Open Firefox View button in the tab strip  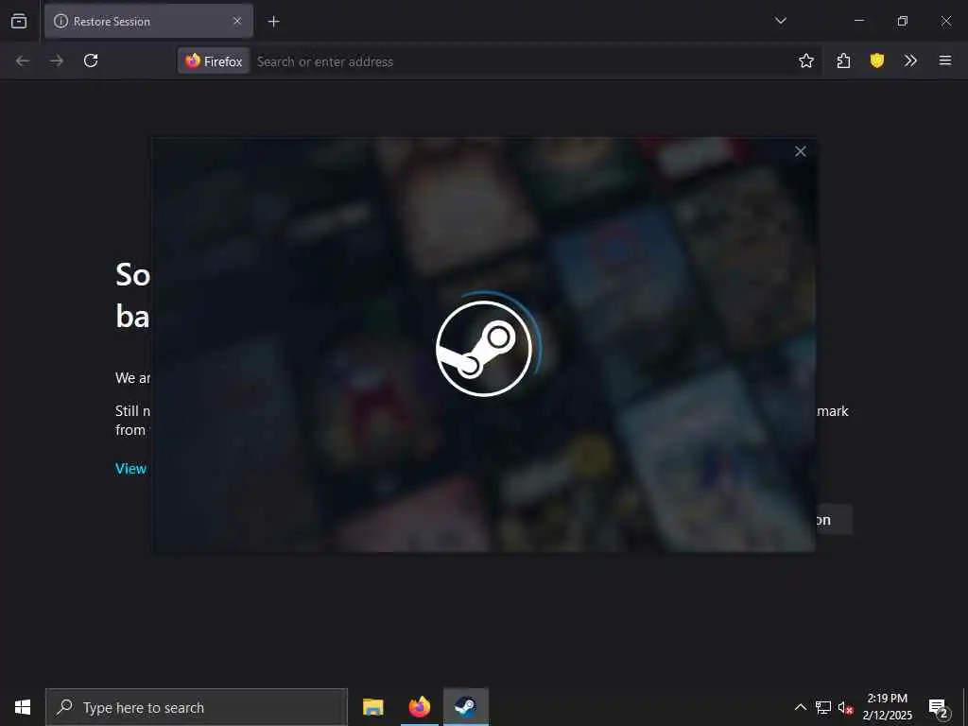coord(19,21)
